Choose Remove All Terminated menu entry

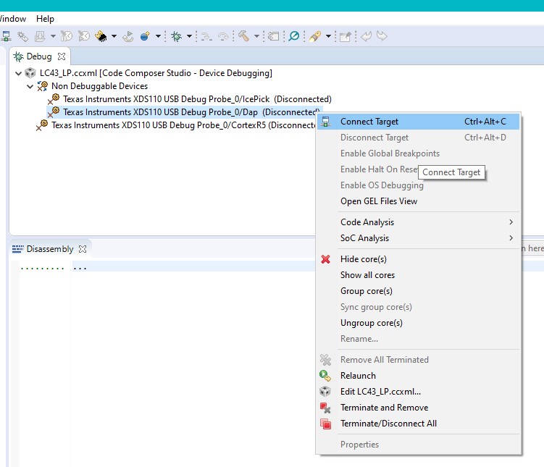pyautogui.click(x=419, y=360)
